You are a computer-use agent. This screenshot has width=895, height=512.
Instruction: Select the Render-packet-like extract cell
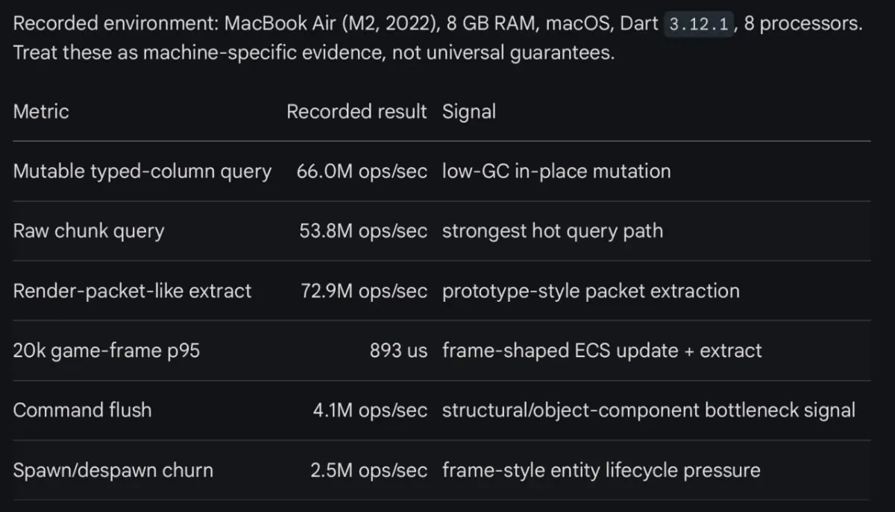click(x=133, y=291)
